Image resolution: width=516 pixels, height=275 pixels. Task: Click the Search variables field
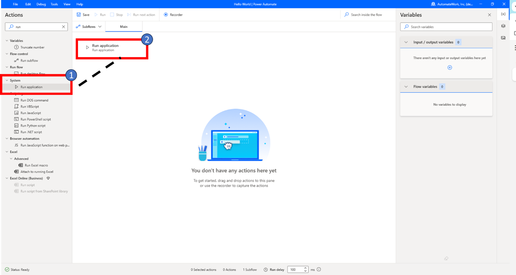(x=446, y=27)
